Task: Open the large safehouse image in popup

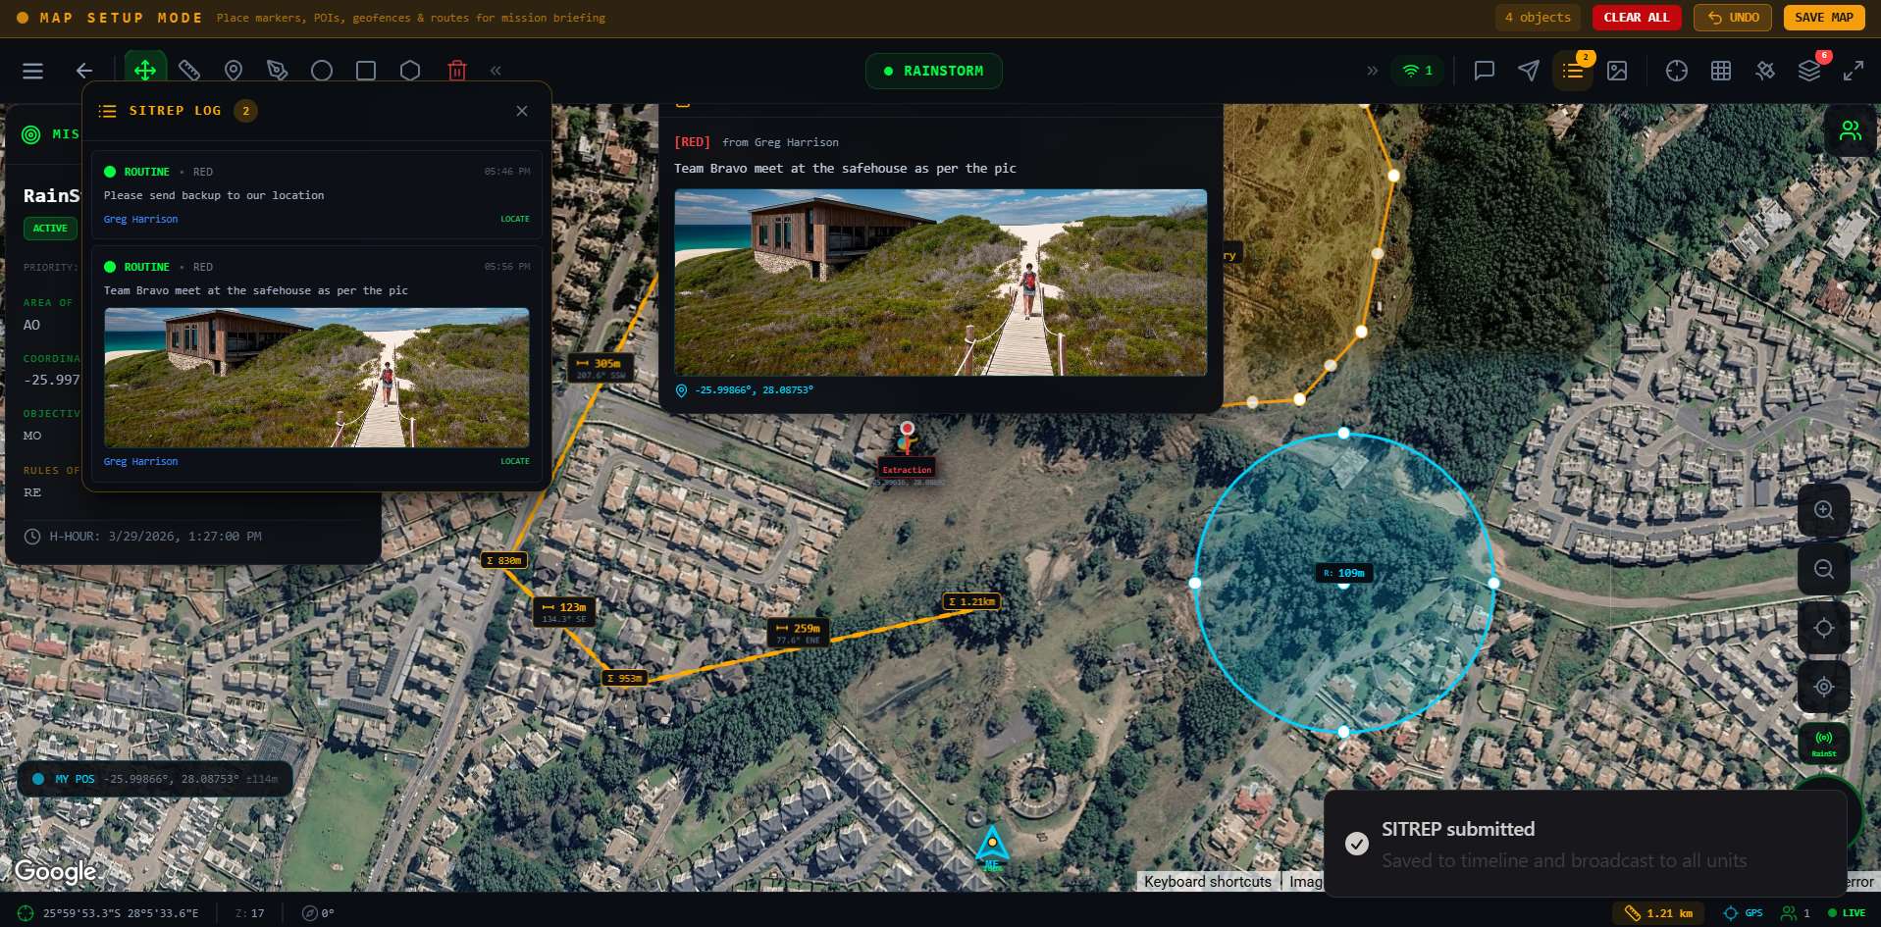Action: [x=940, y=283]
